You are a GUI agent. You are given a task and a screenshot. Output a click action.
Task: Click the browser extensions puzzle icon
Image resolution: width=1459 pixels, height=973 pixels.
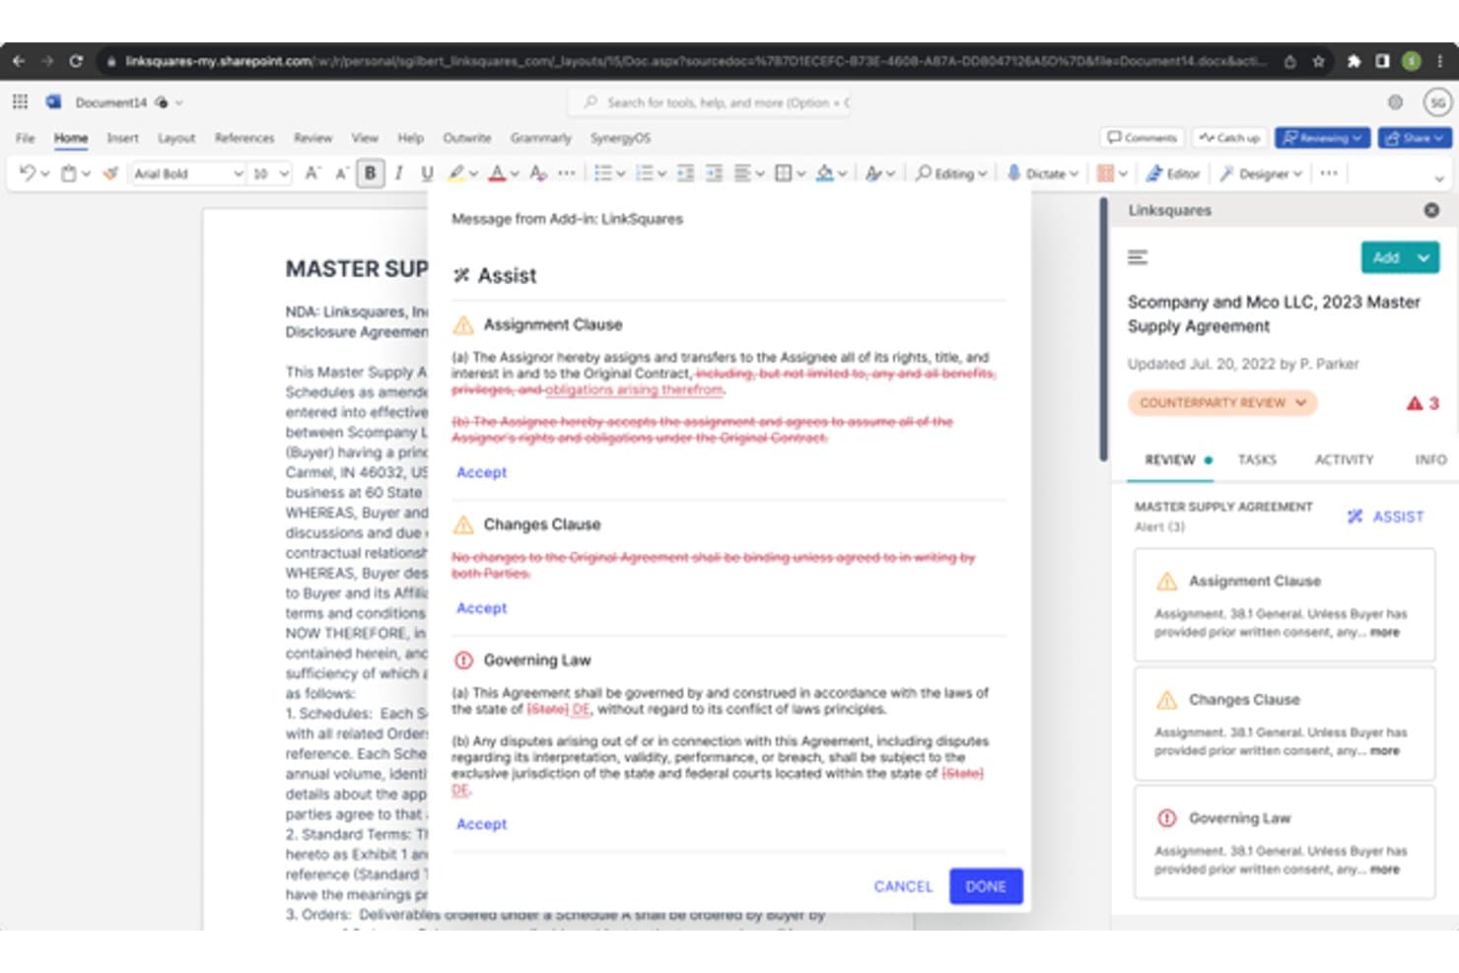(1354, 61)
